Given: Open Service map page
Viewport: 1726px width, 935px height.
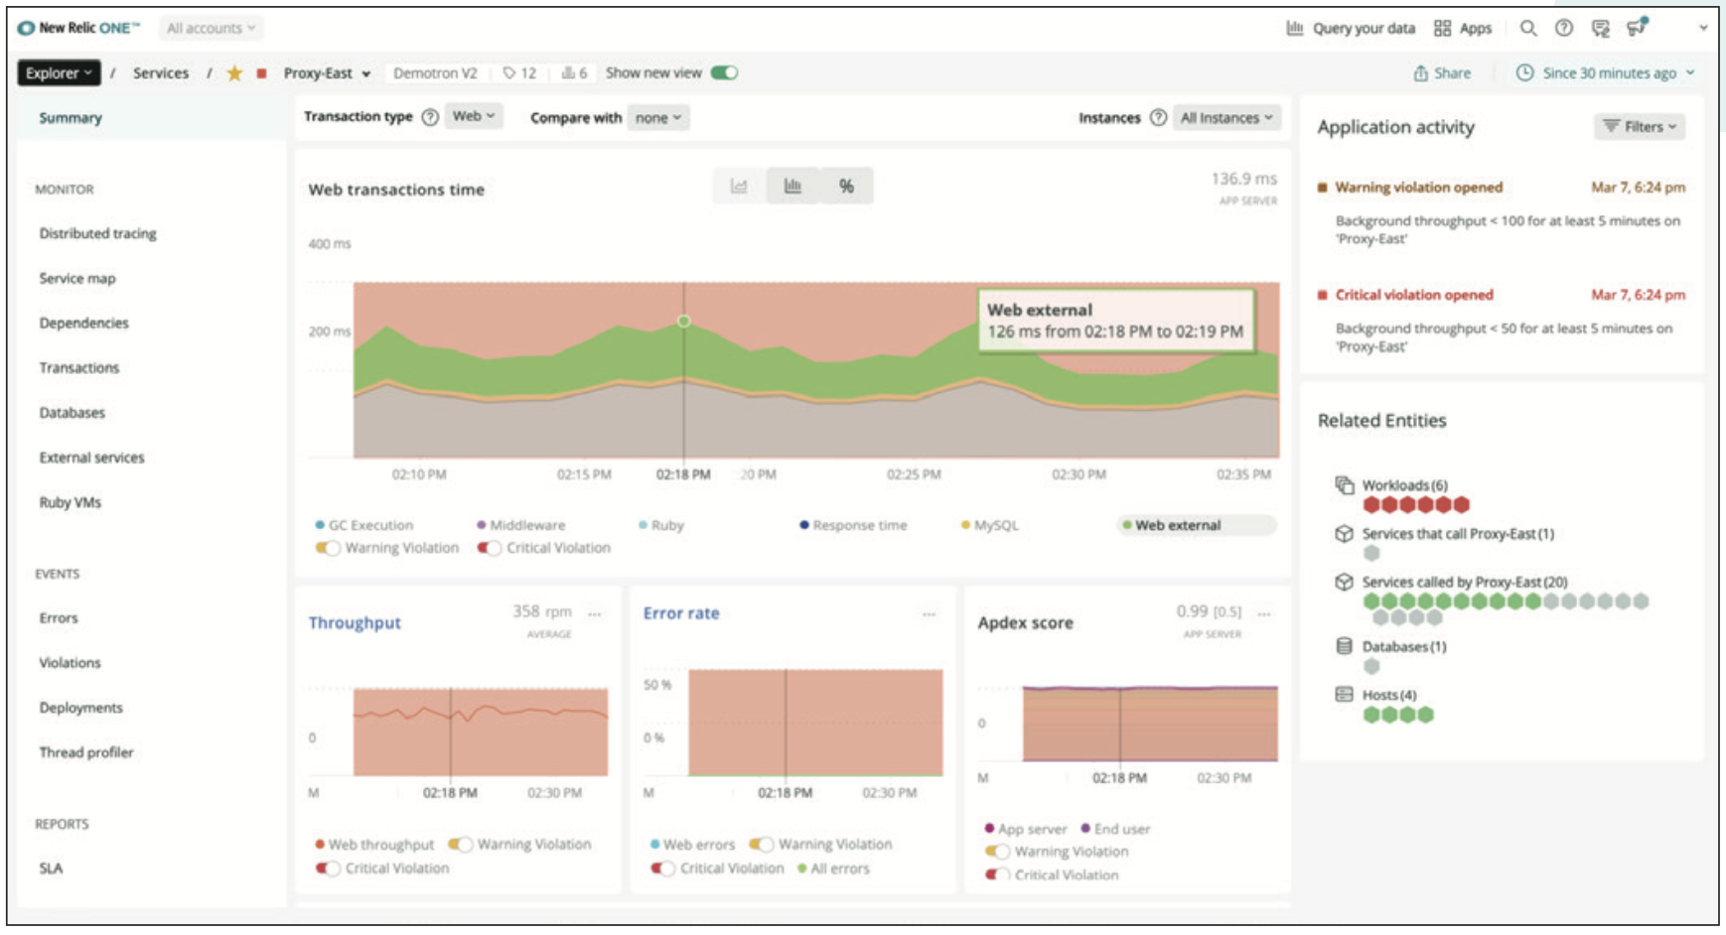Looking at the screenshot, I should click(77, 279).
